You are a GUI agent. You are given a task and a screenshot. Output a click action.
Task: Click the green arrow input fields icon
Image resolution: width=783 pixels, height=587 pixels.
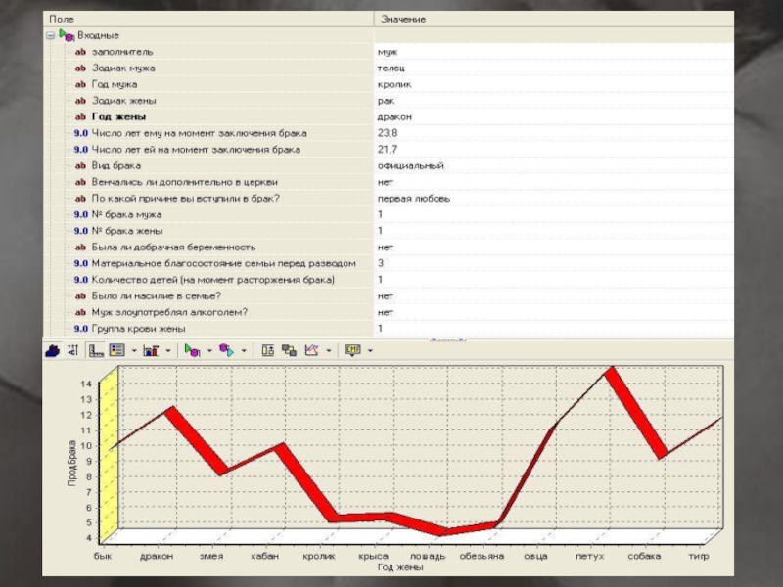click(192, 349)
